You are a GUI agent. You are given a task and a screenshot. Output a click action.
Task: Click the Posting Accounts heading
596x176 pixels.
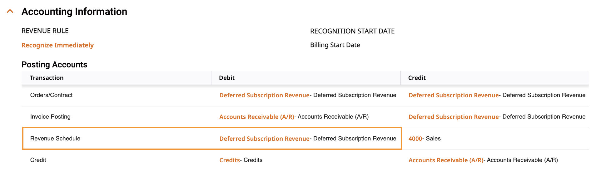[54, 65]
